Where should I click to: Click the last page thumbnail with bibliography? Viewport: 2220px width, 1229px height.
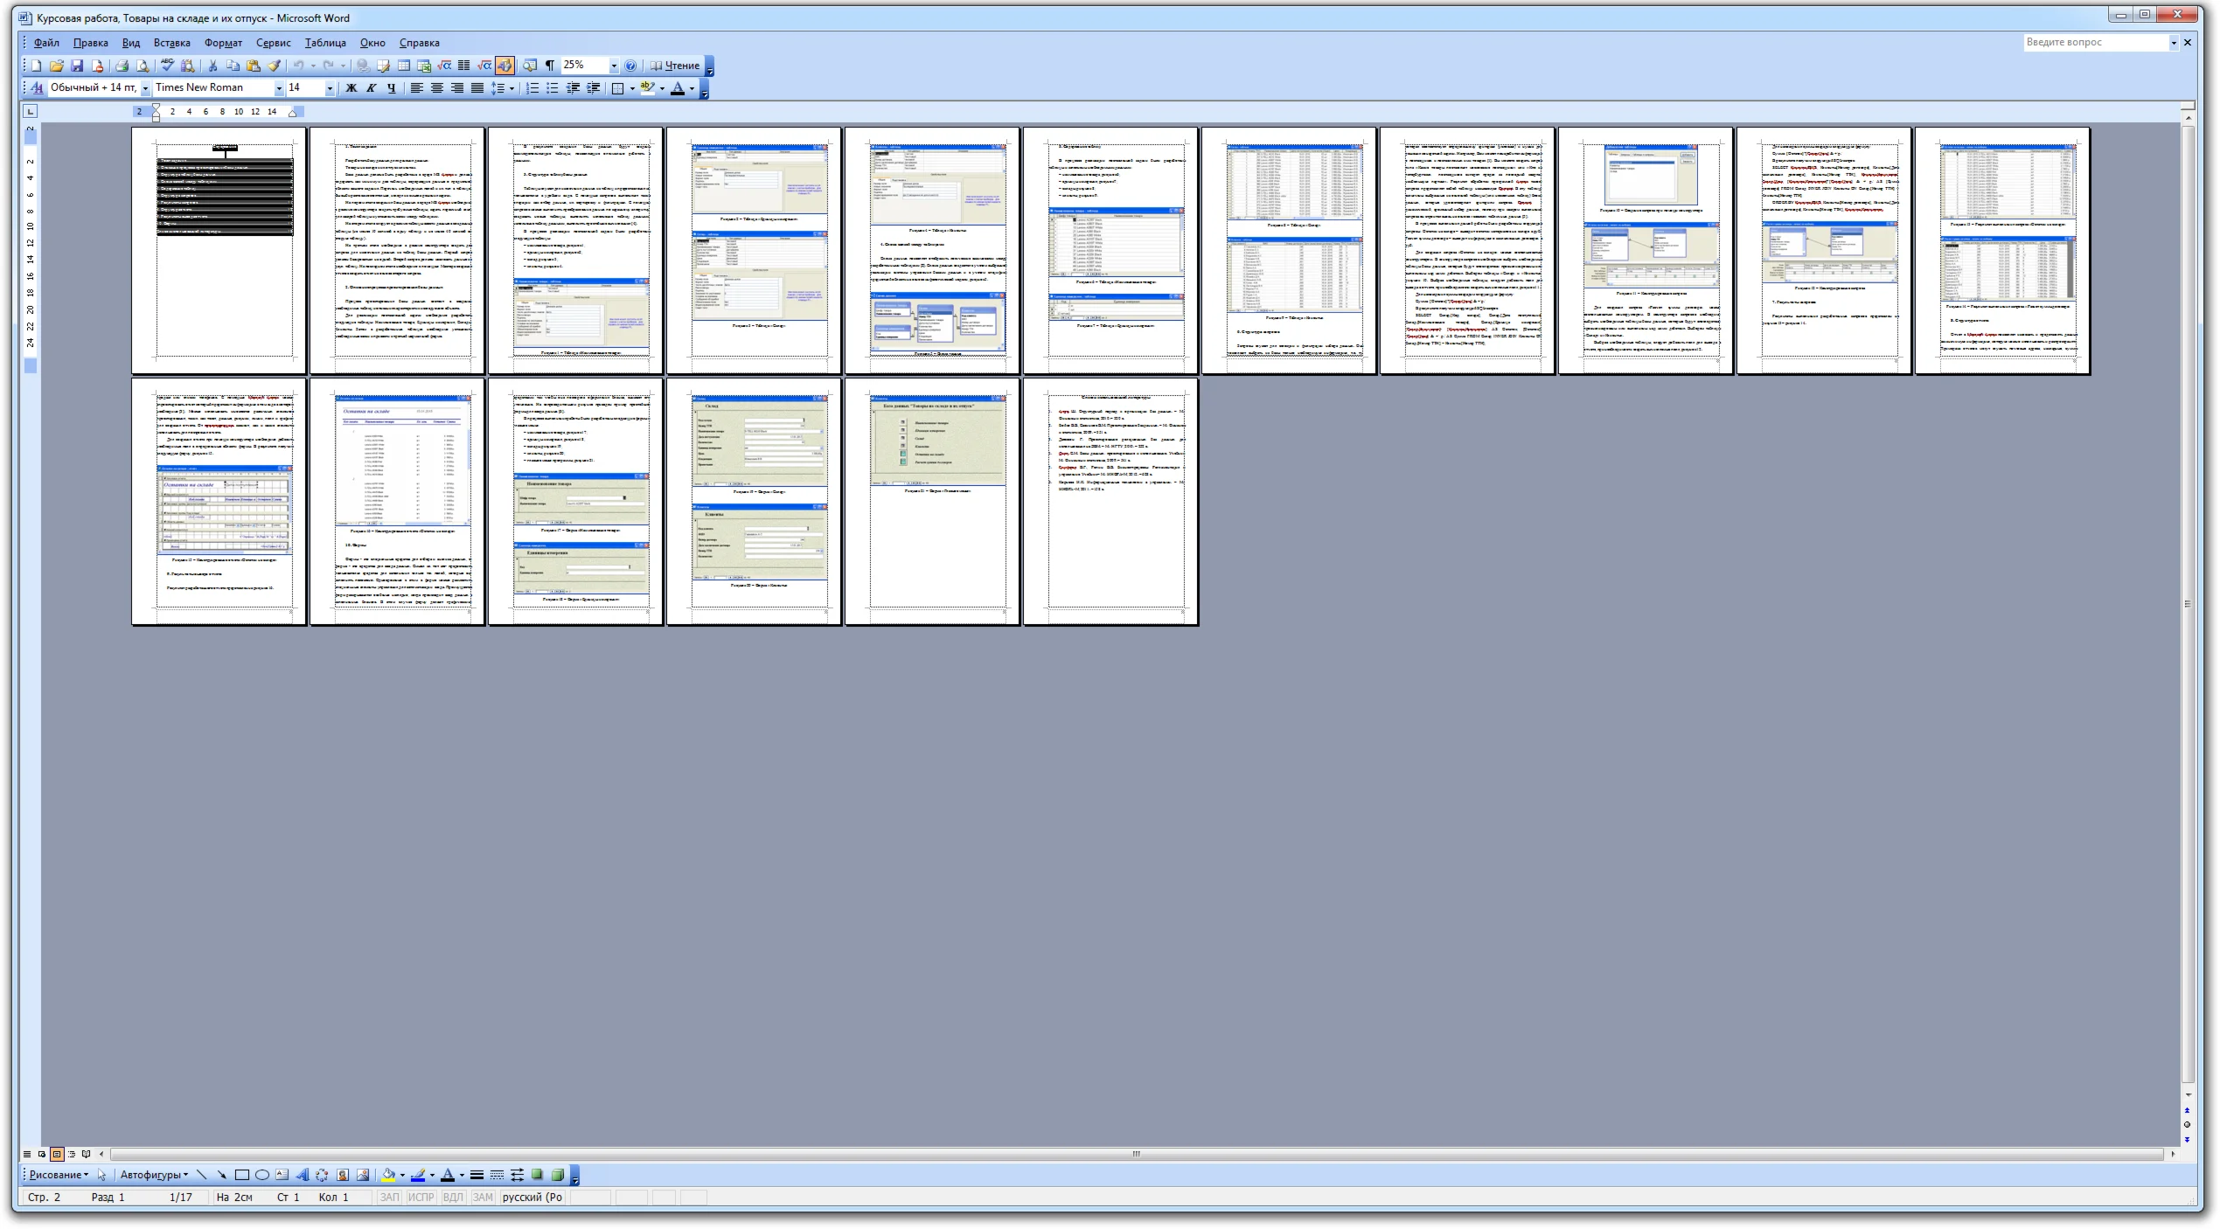pyautogui.click(x=1110, y=501)
